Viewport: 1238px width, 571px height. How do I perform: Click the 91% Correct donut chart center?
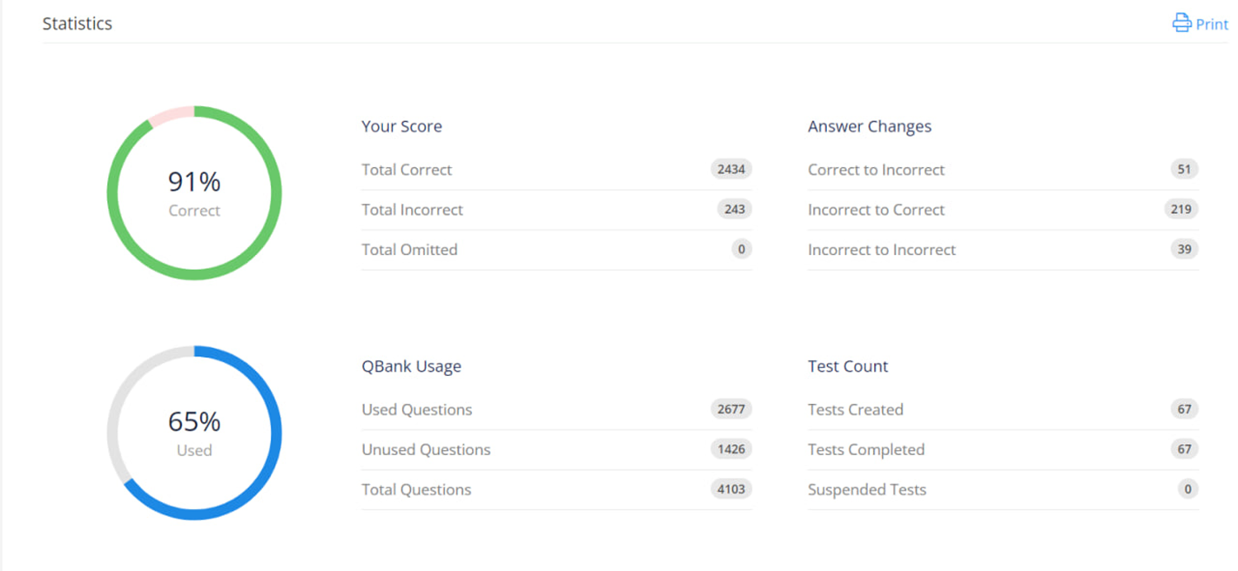(x=194, y=193)
